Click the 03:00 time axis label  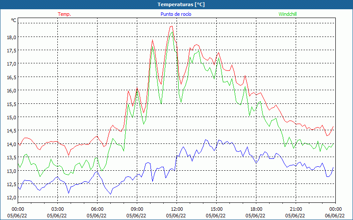(58, 209)
